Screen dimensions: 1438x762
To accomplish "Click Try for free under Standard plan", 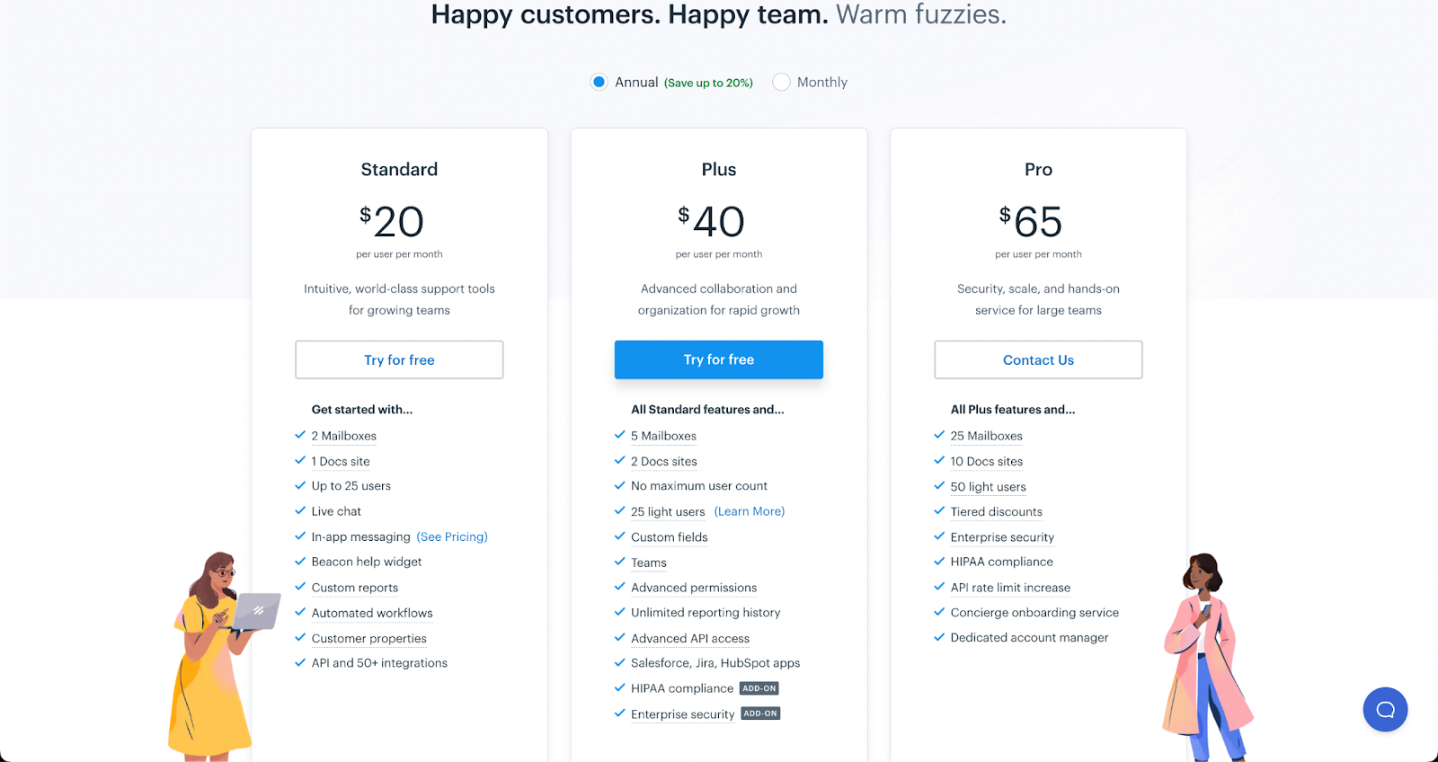I will pyautogui.click(x=399, y=359).
